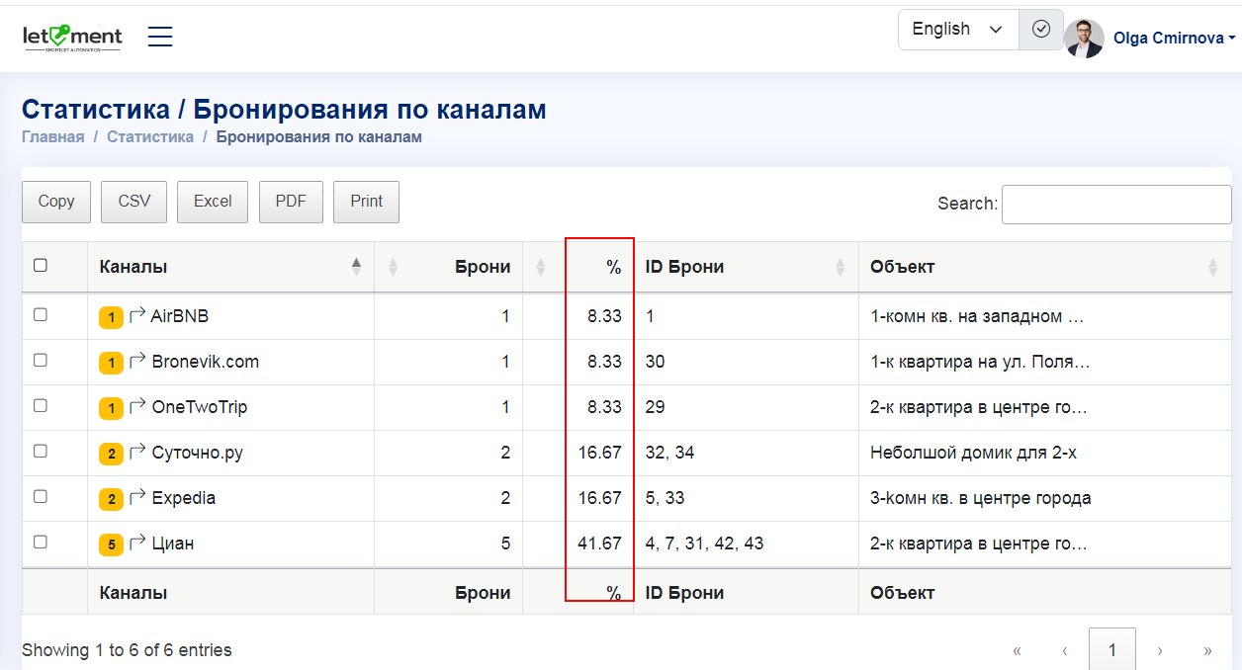This screenshot has width=1242, height=670.
Task: Sort table by Каналы column header
Action: [x=230, y=267]
